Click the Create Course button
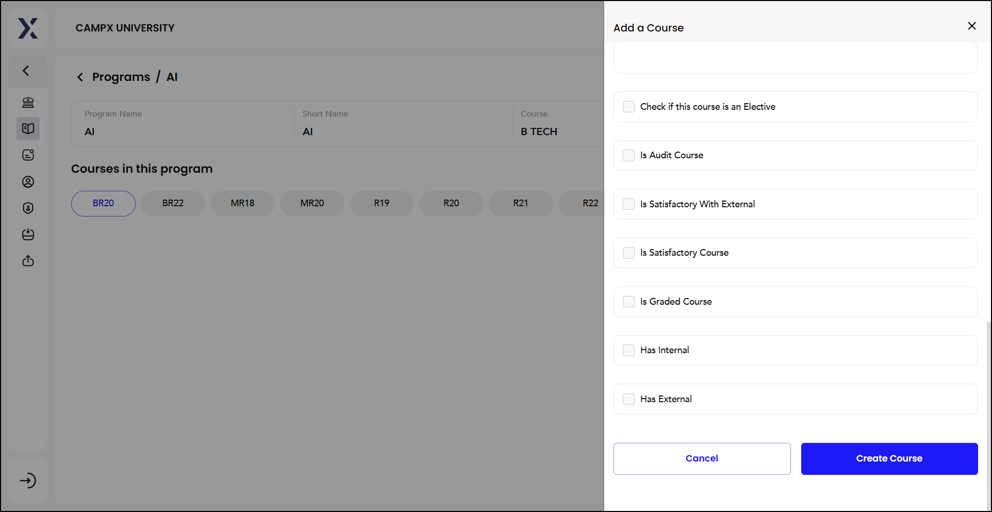The height and width of the screenshot is (512, 992). click(889, 458)
